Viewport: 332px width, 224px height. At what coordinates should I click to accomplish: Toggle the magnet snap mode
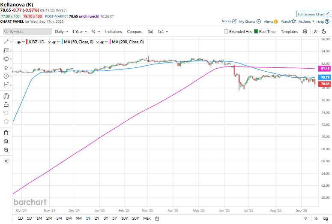[x=6, y=96]
